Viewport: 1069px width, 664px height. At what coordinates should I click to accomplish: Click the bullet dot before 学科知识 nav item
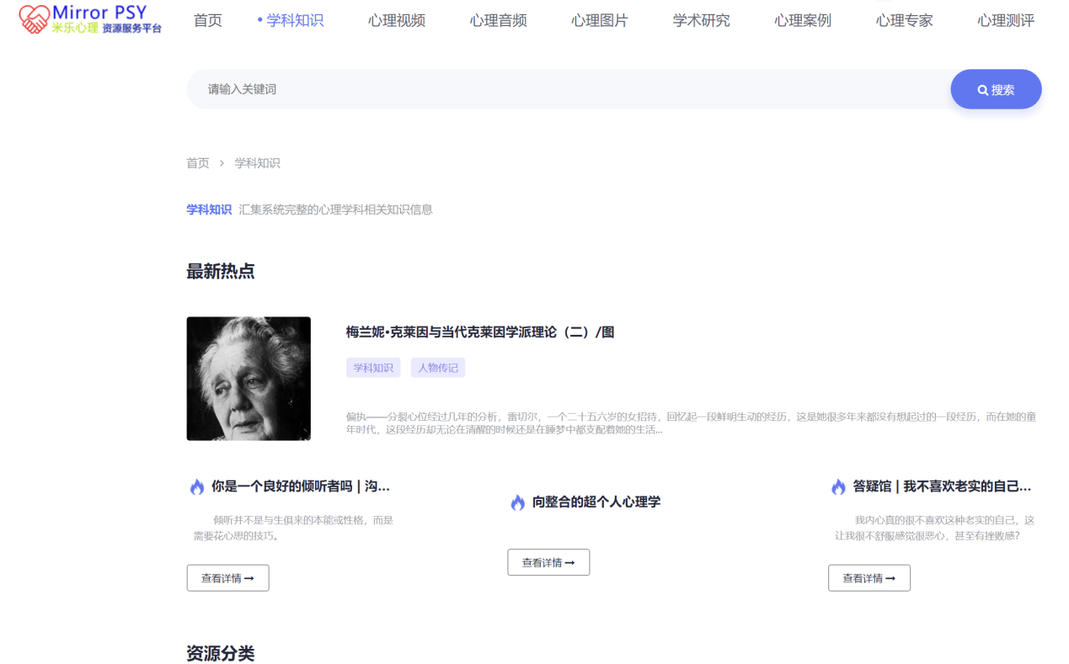[260, 18]
